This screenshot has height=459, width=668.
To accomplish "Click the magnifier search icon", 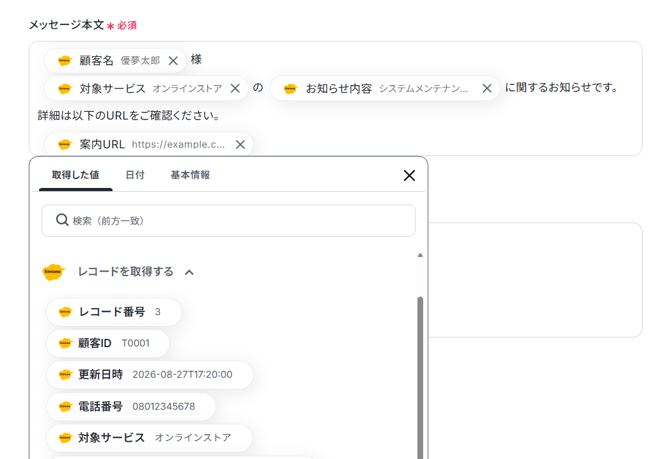I will coord(62,220).
